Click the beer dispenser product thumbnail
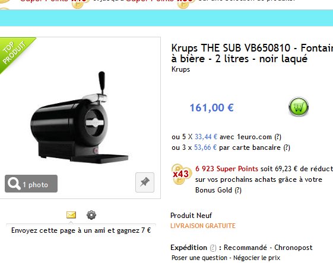333x263 pixels. pos(80,118)
